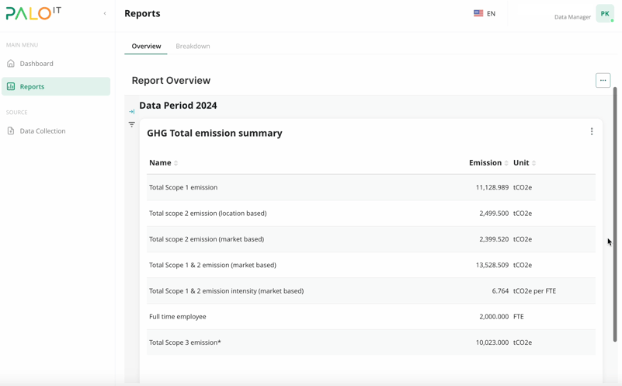The width and height of the screenshot is (622, 386).
Task: Switch to the Breakdown tab
Action: 193,46
